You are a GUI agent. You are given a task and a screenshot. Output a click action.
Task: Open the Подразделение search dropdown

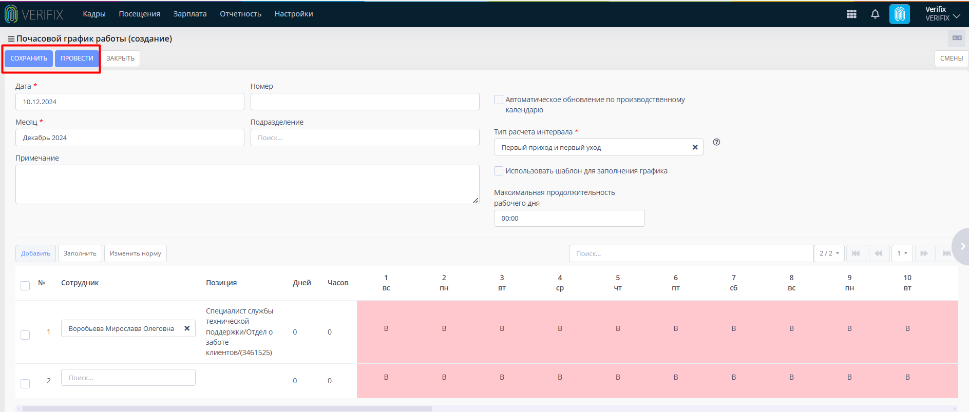pyautogui.click(x=365, y=138)
